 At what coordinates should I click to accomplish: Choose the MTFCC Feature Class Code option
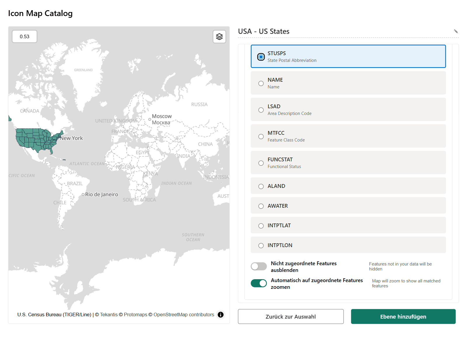coord(348,136)
